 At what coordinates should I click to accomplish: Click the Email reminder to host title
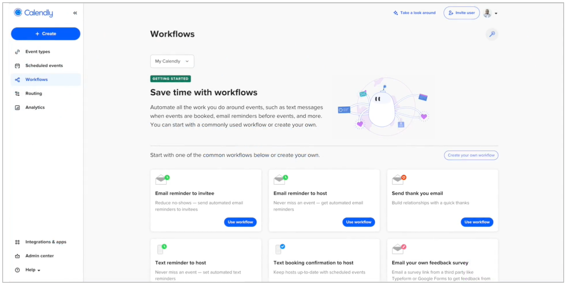pos(300,194)
